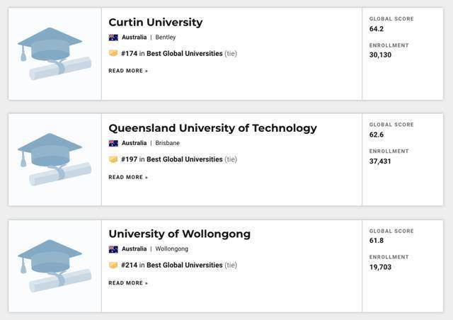Screen dimensions: 453x320
Task: Open Best Global Universities link for #214
Action: point(184,265)
